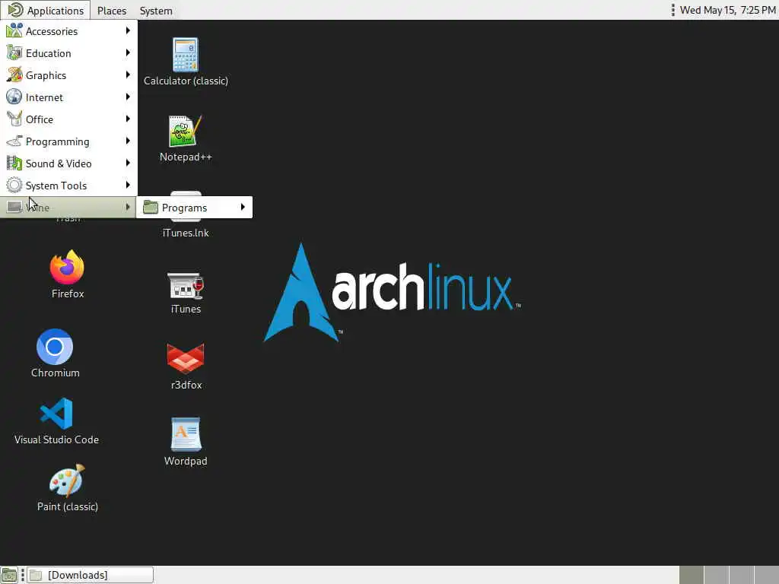Select the Wine menu entry
The height and width of the screenshot is (584, 779).
(68, 207)
